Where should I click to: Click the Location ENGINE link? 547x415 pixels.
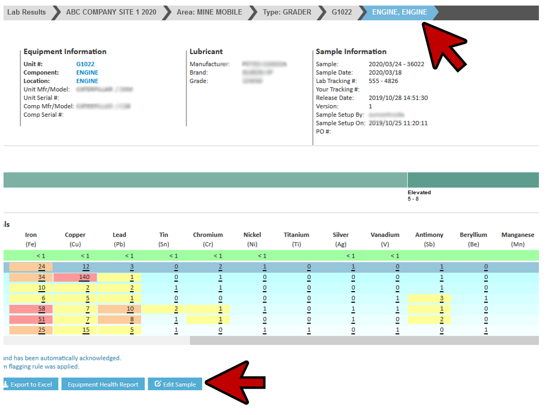coord(87,81)
